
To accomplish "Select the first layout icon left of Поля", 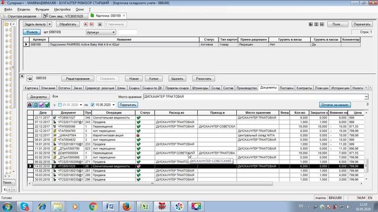I will (311, 24).
